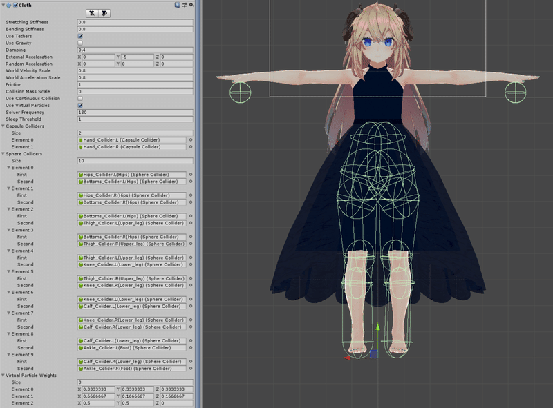Click the Sleep Threshold field
This screenshot has width=553, height=408.
tap(135, 119)
